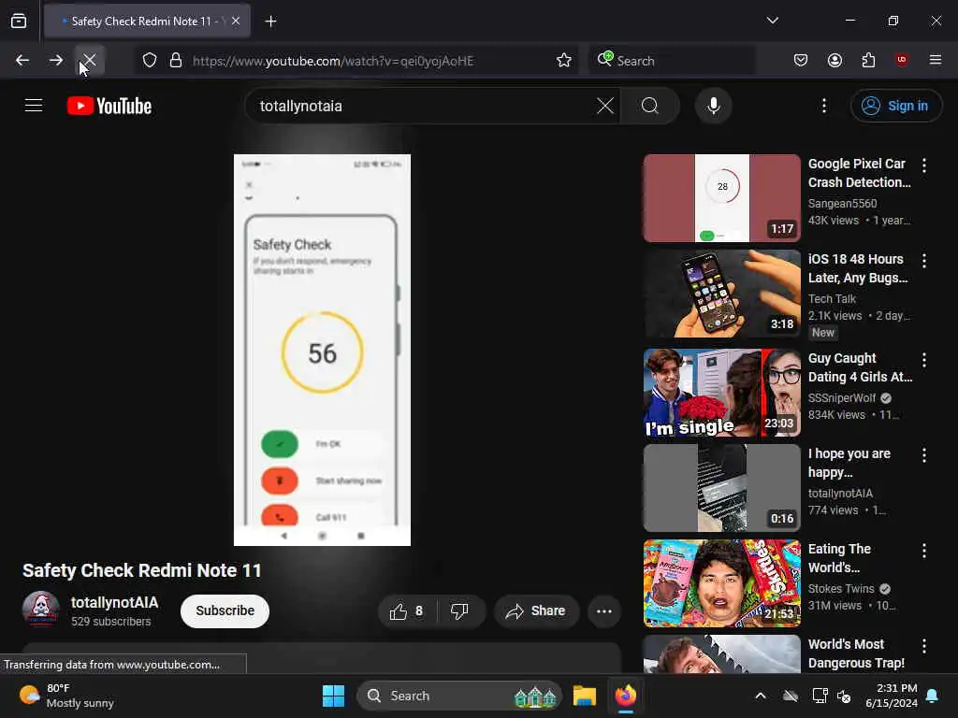Open YouTube settings three-dot menu
The width and height of the screenshot is (958, 718).
point(824,106)
